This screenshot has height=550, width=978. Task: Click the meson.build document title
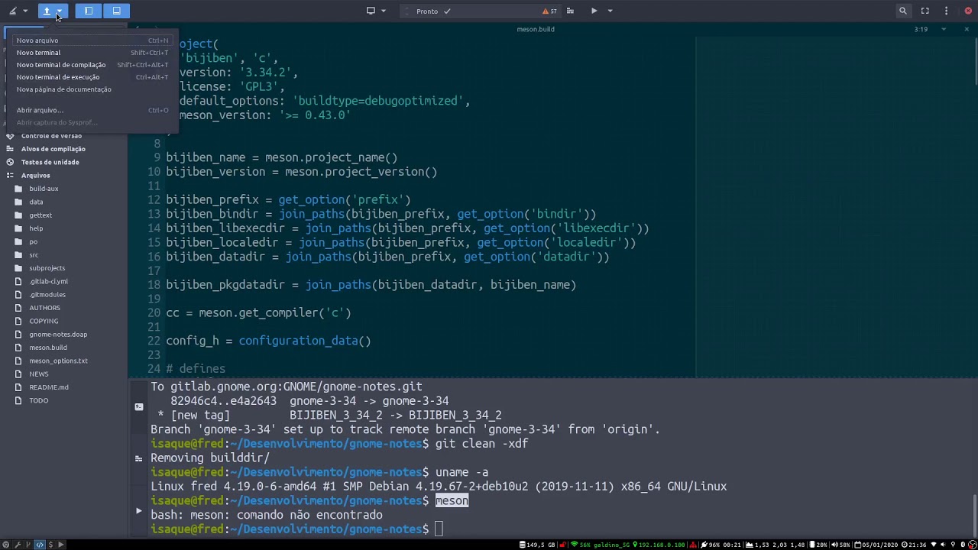click(x=535, y=29)
